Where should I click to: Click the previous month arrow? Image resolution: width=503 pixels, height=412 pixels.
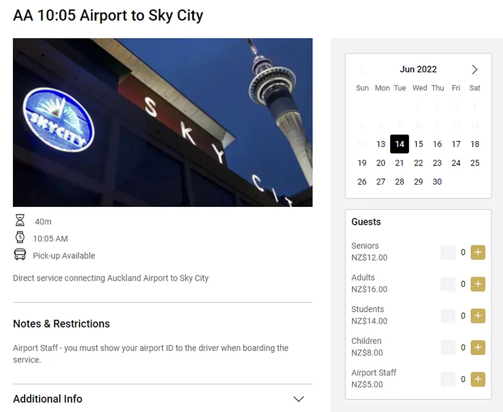tap(362, 69)
